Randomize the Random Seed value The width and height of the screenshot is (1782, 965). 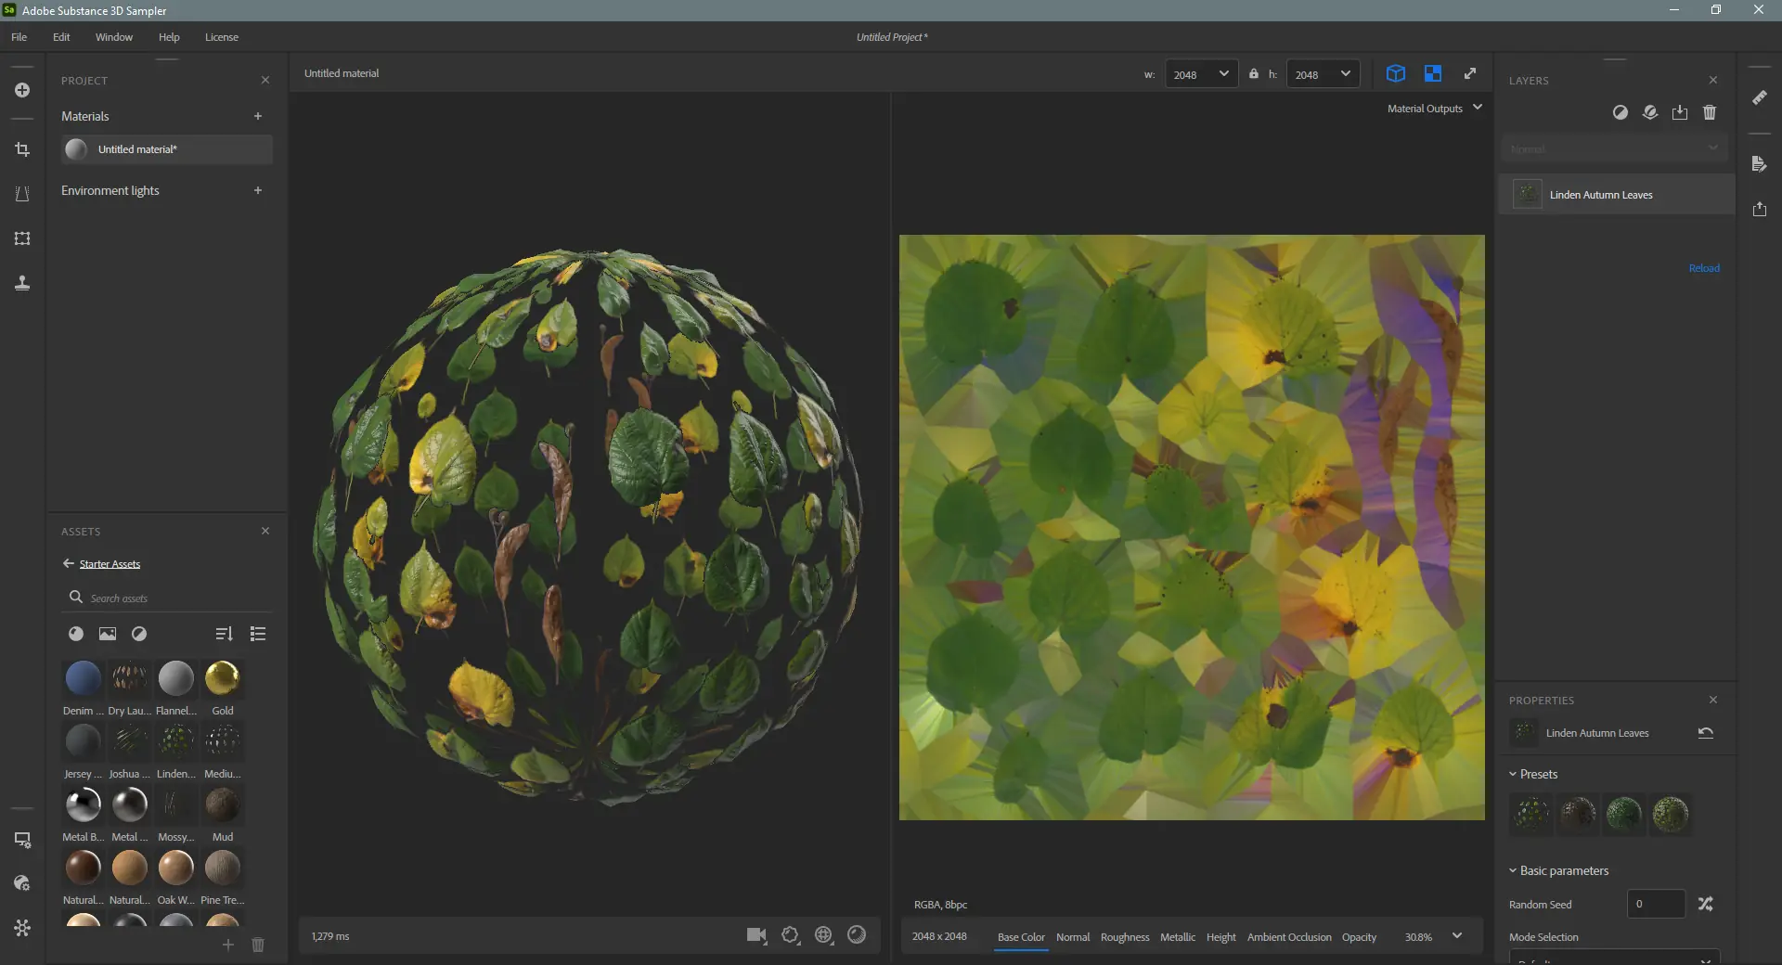1705,904
